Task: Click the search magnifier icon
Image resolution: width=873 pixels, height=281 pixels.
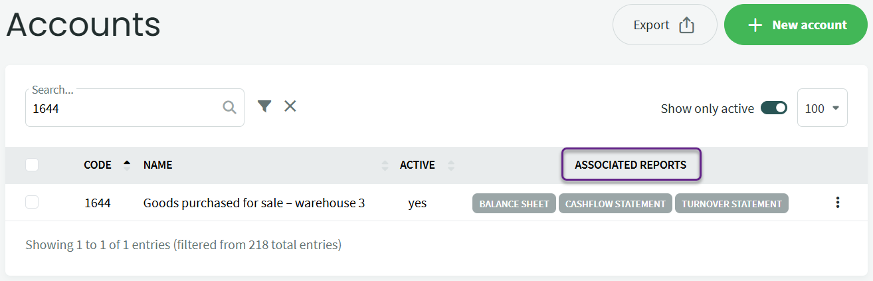Action: [229, 108]
